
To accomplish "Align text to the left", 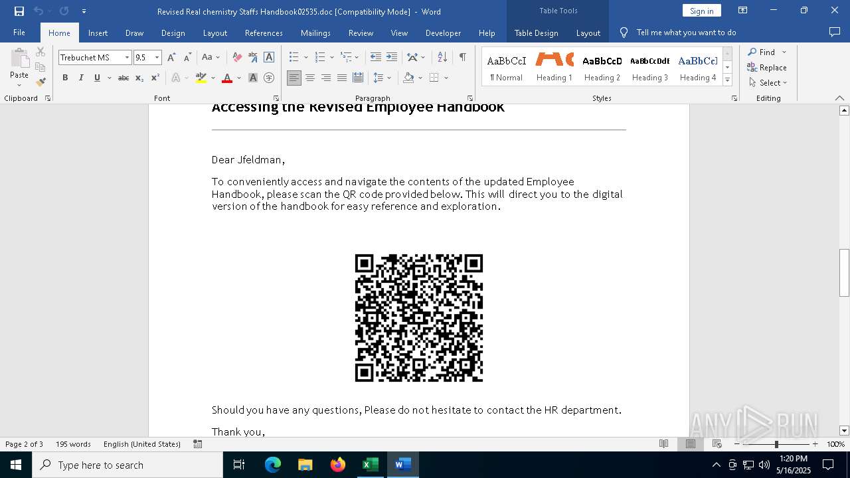I will click(x=294, y=78).
